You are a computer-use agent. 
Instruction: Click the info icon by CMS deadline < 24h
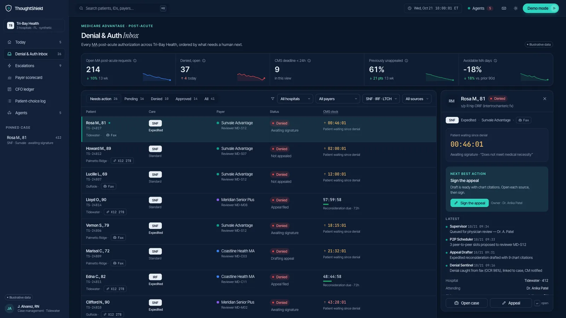click(x=309, y=61)
